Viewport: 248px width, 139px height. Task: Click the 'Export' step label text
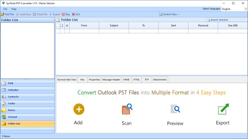pyautogui.click(x=223, y=123)
